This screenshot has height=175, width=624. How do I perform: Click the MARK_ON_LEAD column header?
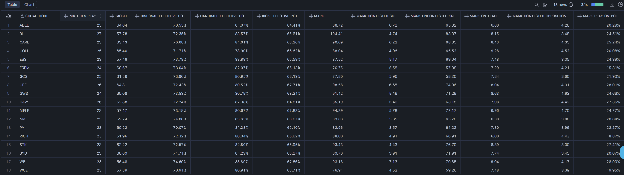point(483,16)
